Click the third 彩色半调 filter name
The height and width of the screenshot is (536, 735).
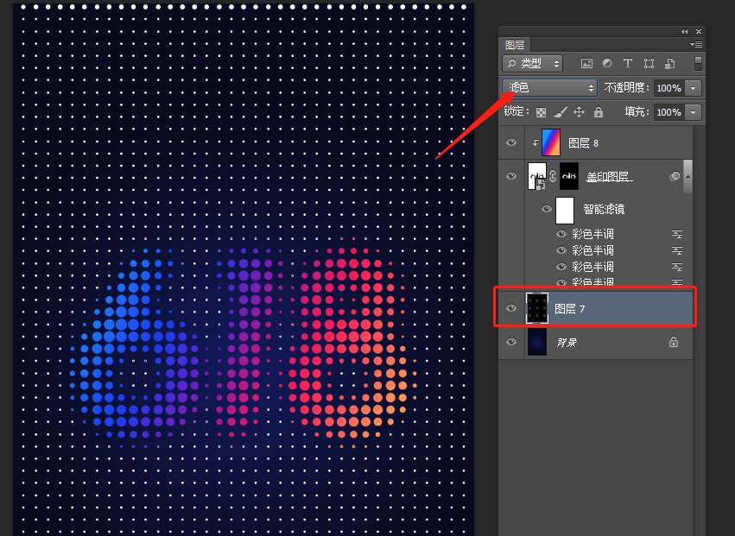pos(592,267)
